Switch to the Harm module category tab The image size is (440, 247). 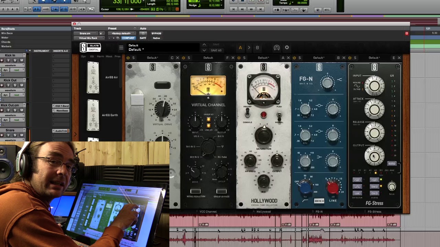[100, 56]
